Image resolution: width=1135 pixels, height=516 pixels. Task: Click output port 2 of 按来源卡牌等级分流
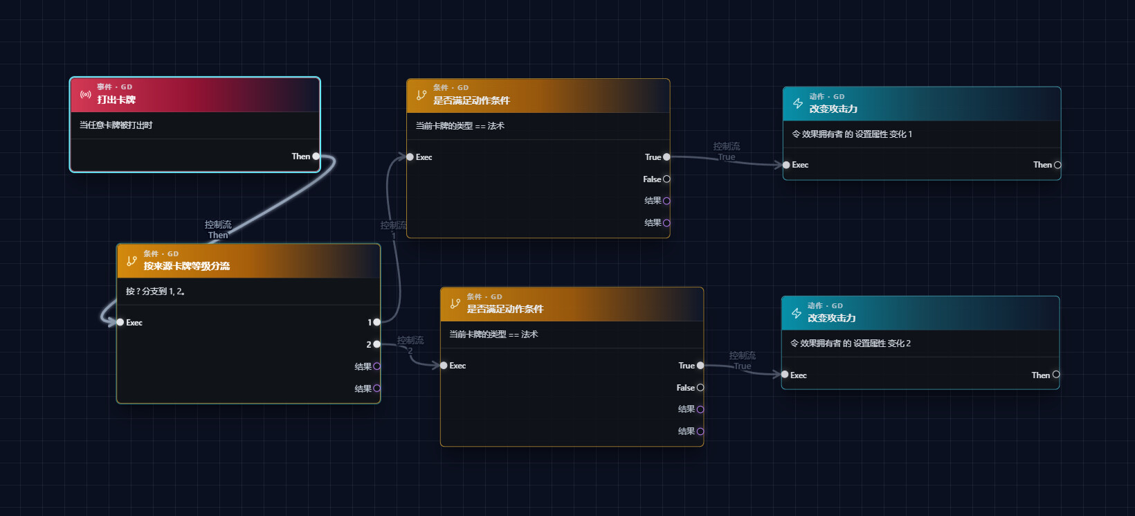click(376, 344)
